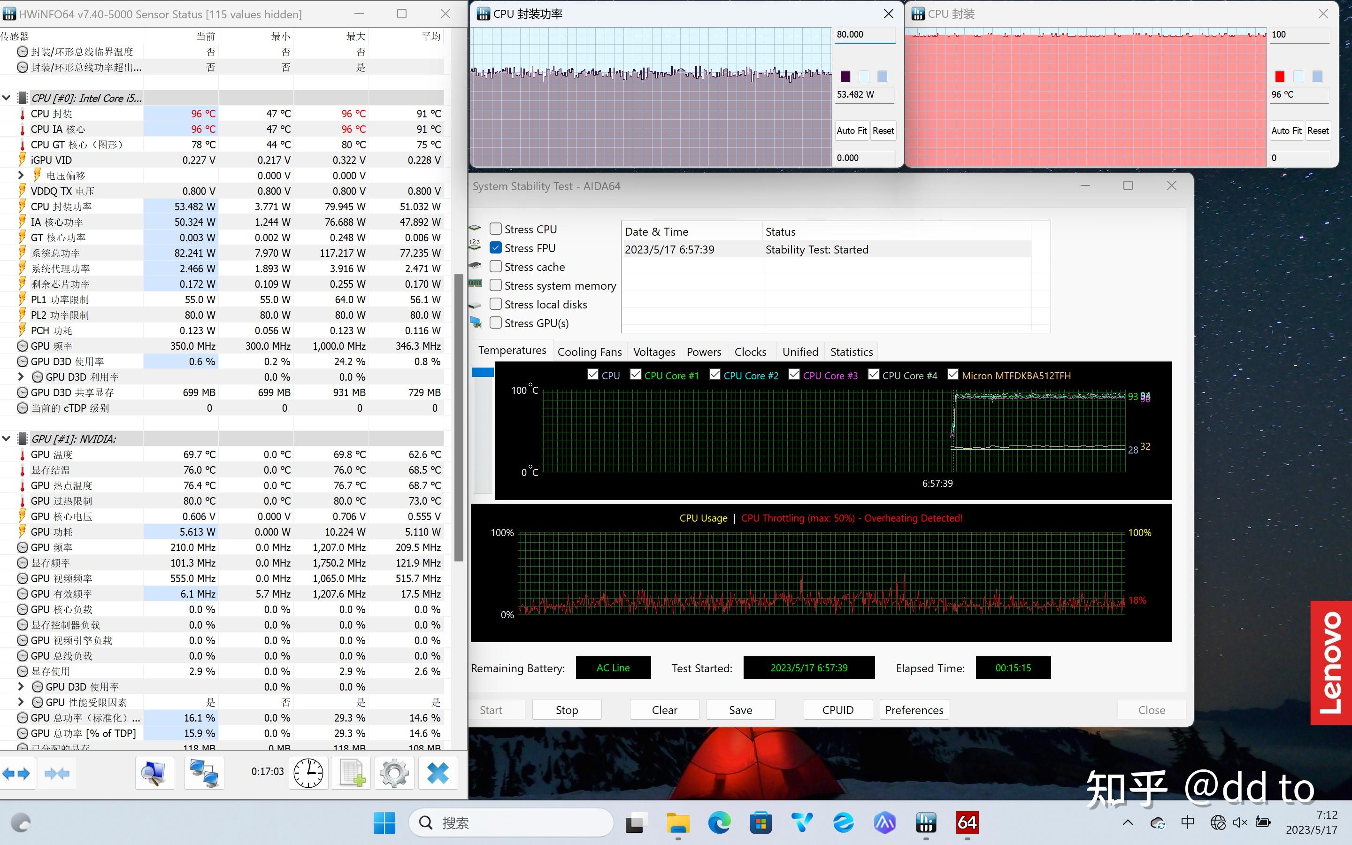Reset sensor timer with the clock icon
This screenshot has width=1352, height=845.
[x=308, y=774]
